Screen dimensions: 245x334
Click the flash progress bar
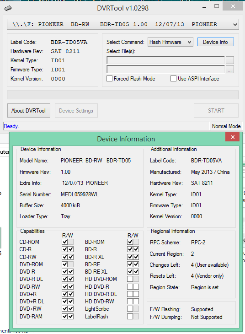tap(123, 95)
